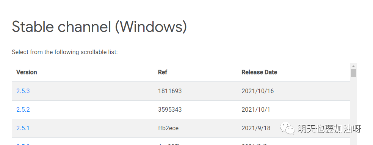Click the release date 2021/10/1
Viewport: 373px width, 145px height.
256,109
